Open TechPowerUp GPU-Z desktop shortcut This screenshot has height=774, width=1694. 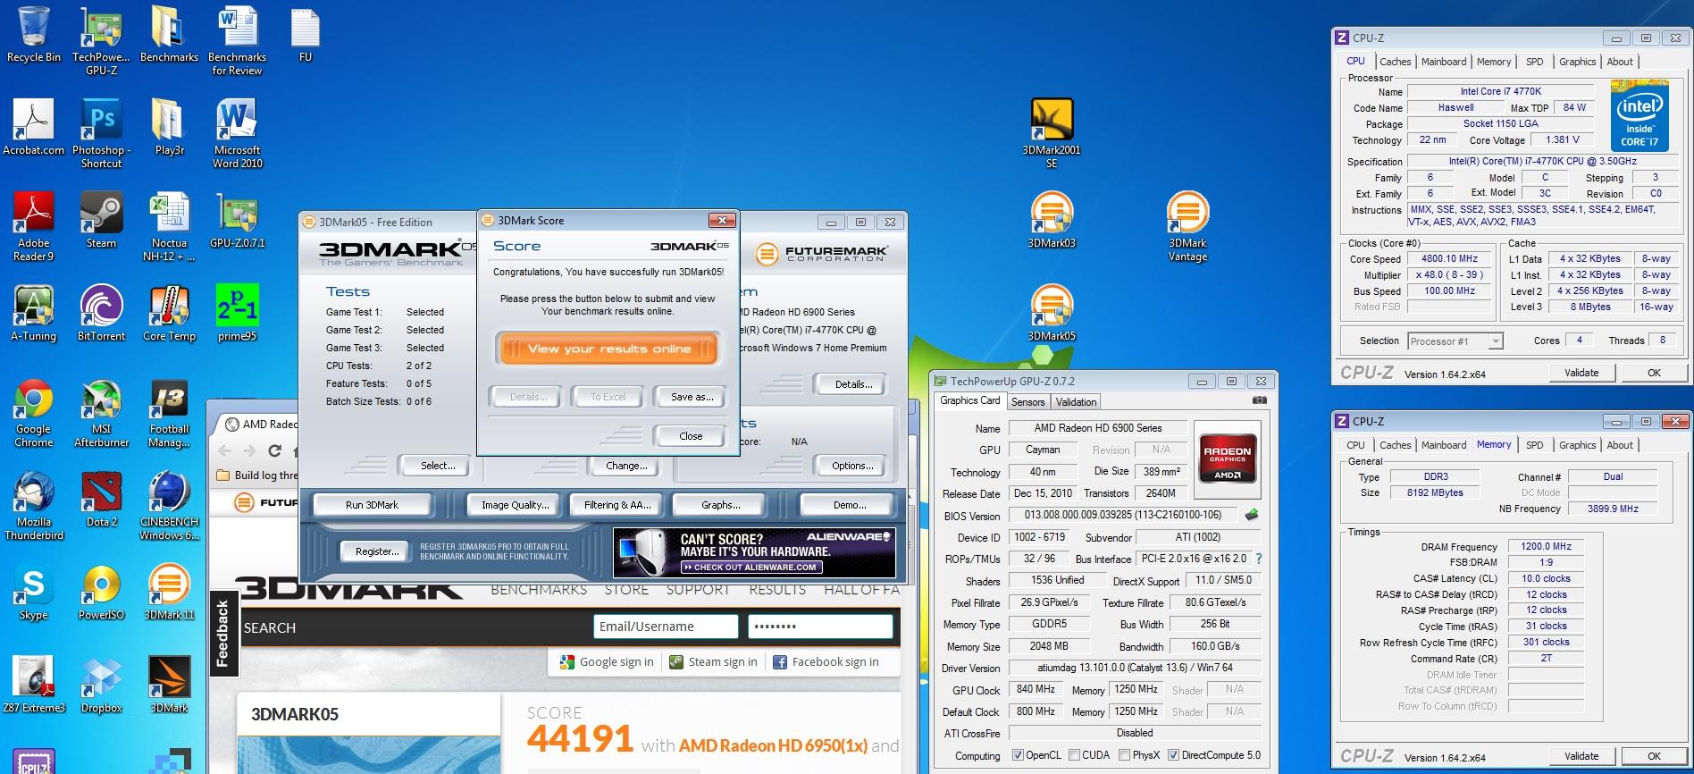tap(101, 40)
